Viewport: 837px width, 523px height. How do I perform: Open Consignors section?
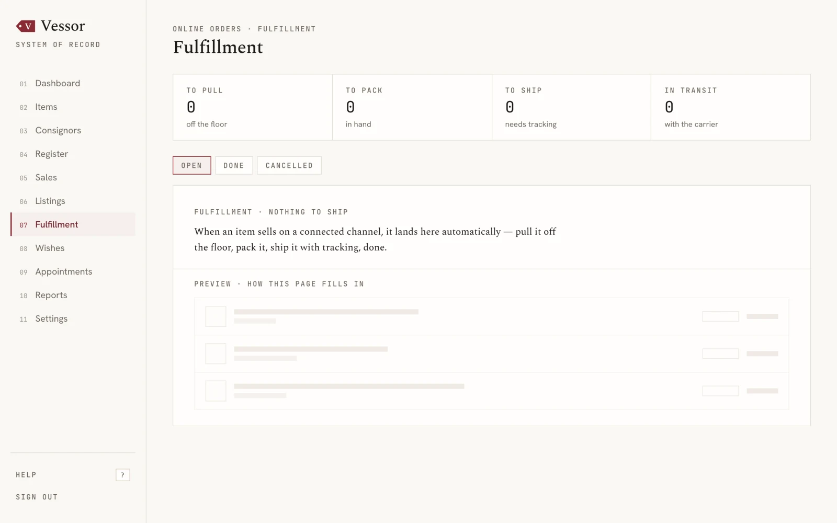[x=73, y=130]
